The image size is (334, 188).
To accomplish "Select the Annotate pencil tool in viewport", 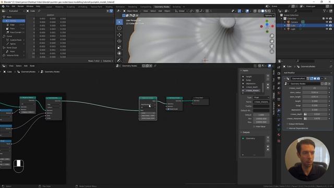I will click(120, 61).
